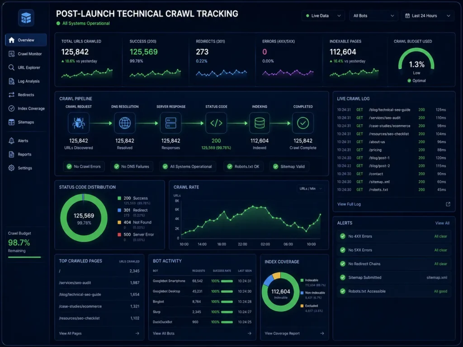Image resolution: width=463 pixels, height=347 pixels.
Task: Click the Robots.txt Accessible check icon
Action: (x=343, y=291)
